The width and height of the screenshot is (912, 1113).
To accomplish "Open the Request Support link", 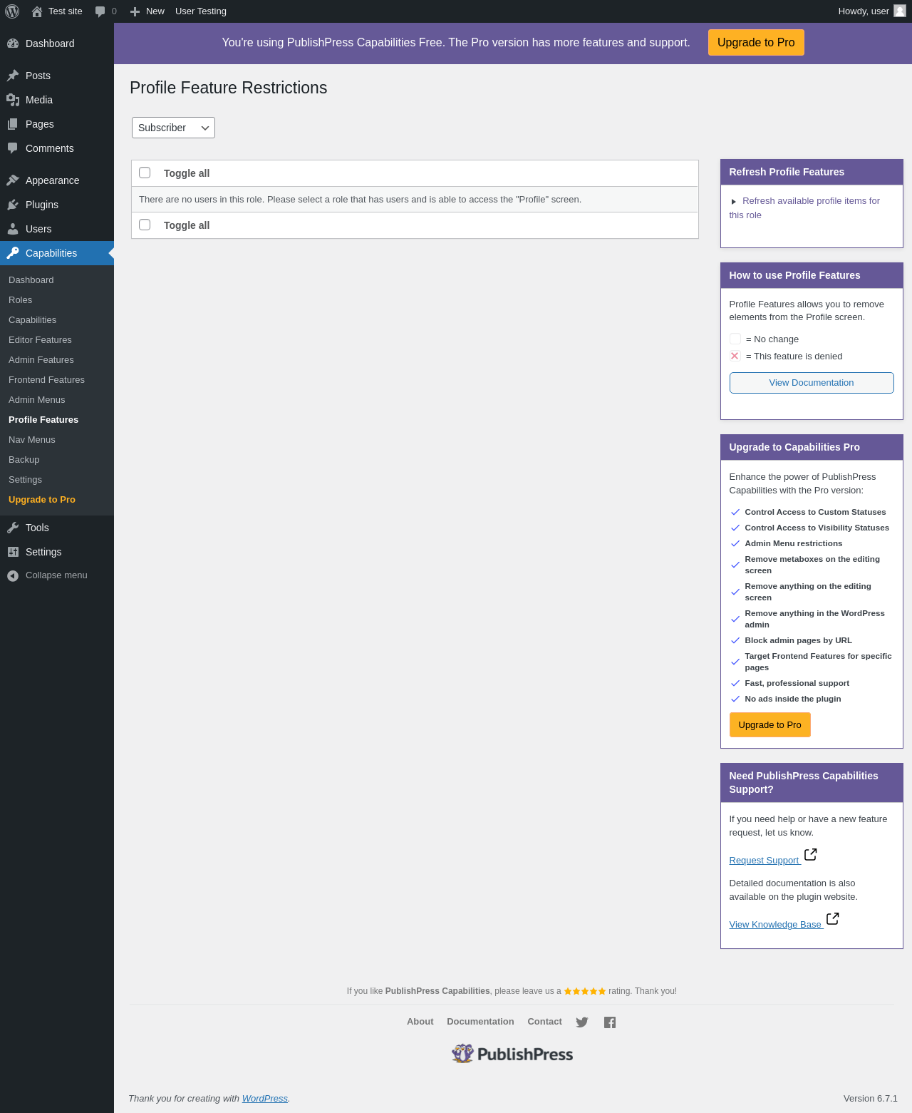I will (x=764, y=861).
